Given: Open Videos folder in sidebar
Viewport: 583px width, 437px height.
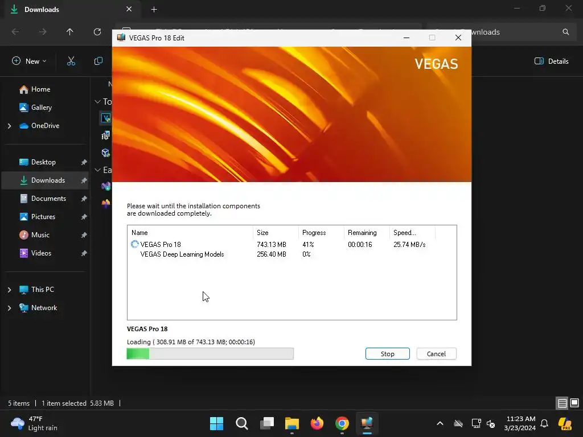Looking at the screenshot, I should [41, 253].
